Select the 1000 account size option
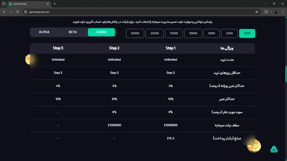 pos(247,33)
